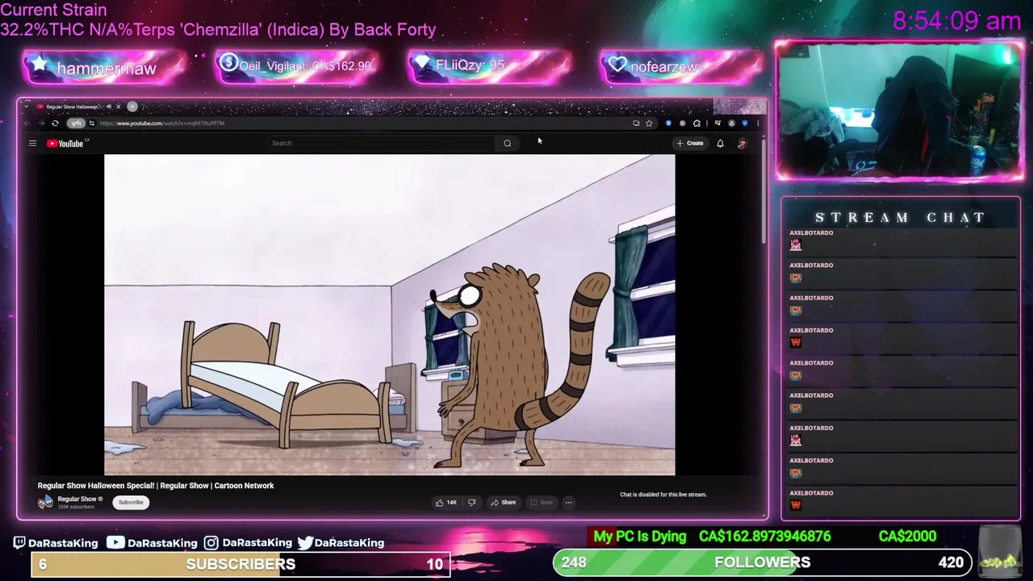Click the Twitter DaRastaKing handle
This screenshot has height=581, width=1033.
point(341,543)
